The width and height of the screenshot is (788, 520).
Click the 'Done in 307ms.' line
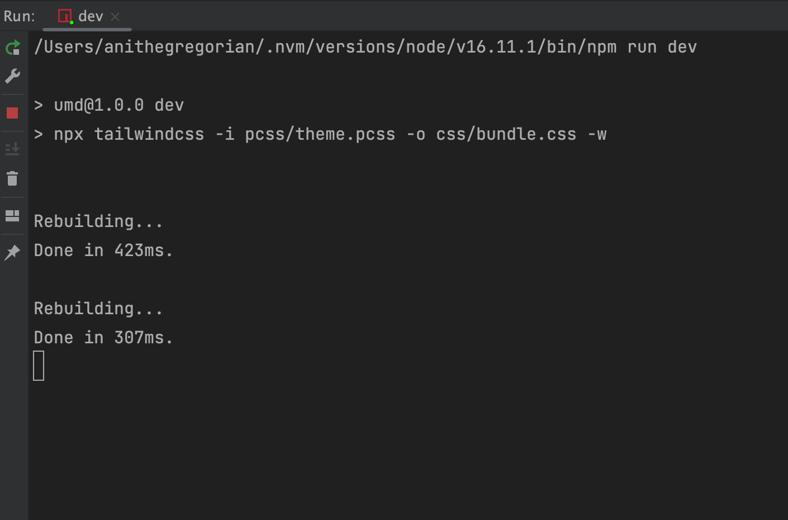pyautogui.click(x=103, y=338)
